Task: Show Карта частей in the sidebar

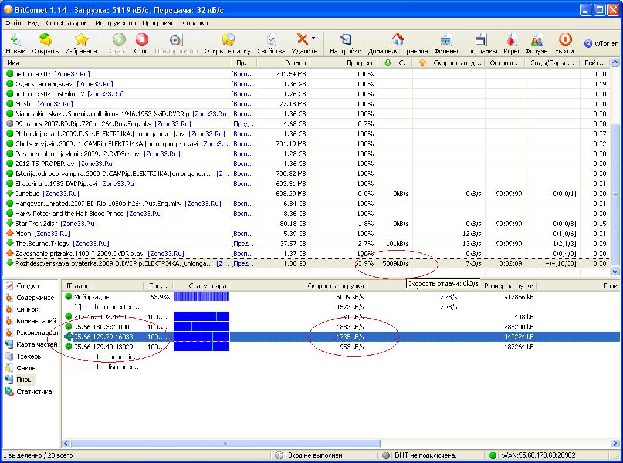Action: click(x=36, y=344)
